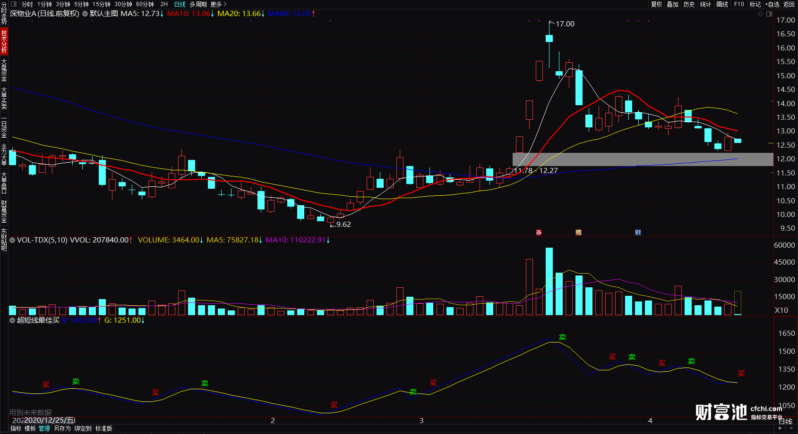Viewport: 798px width, 434px height.
Task: Expand the 超短线最佳买 indicator dropdown
Action: point(12,320)
